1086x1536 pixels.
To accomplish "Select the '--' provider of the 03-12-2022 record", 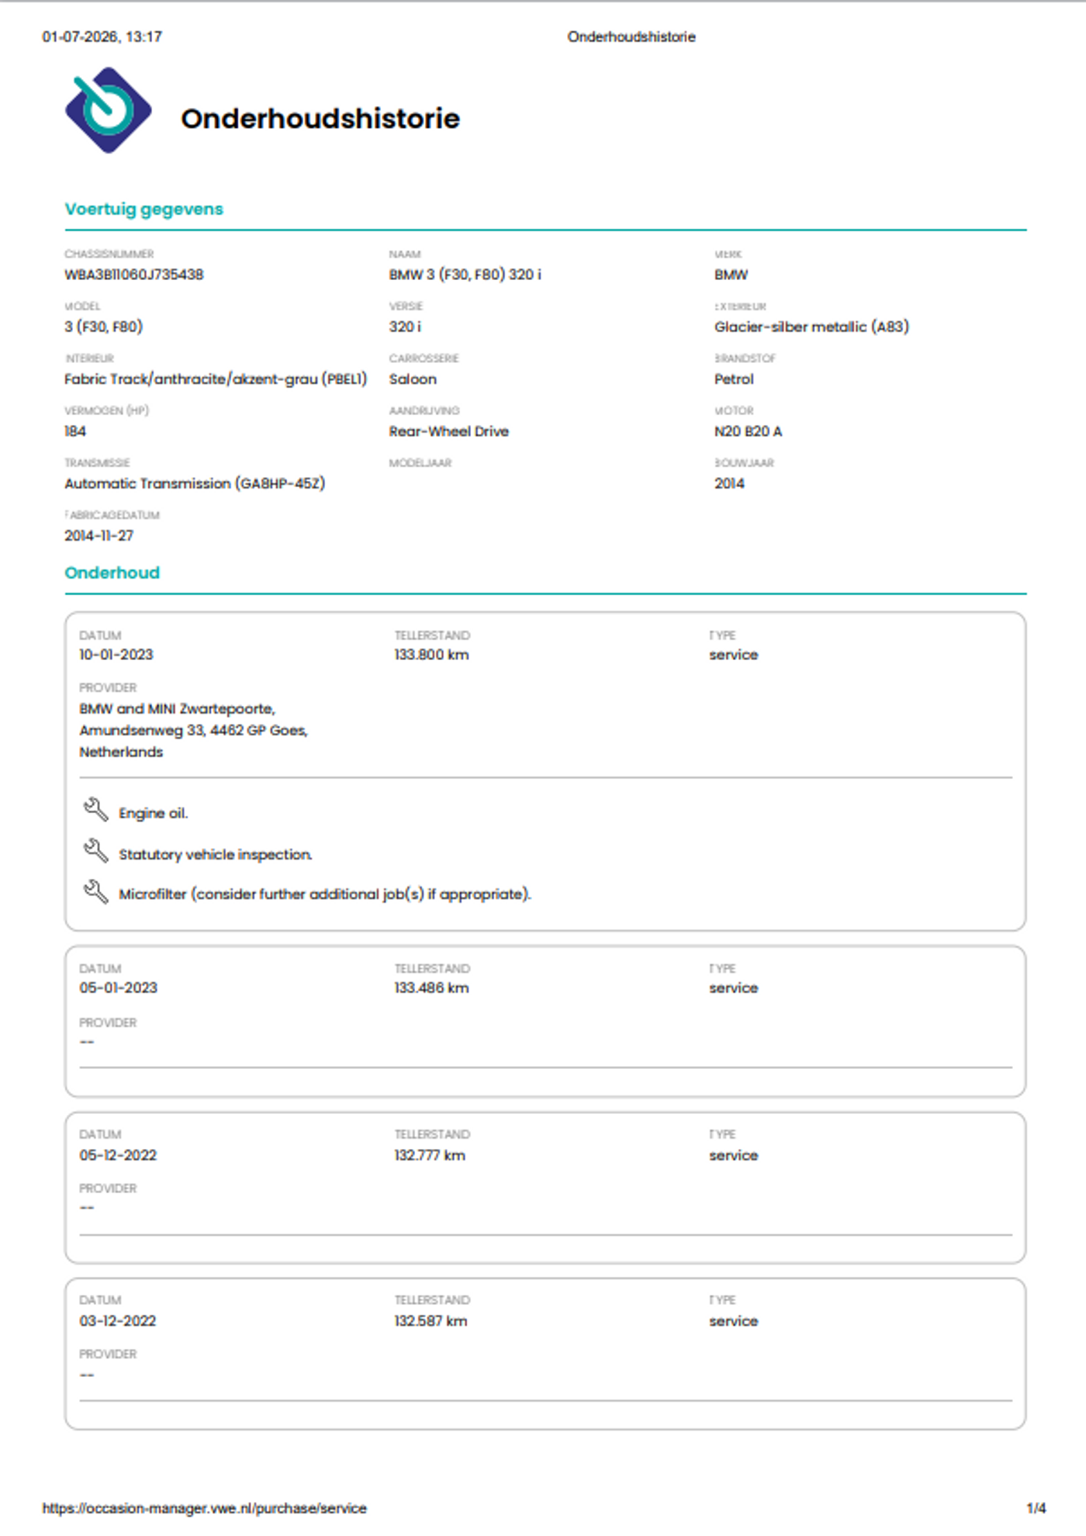I will point(87,1375).
